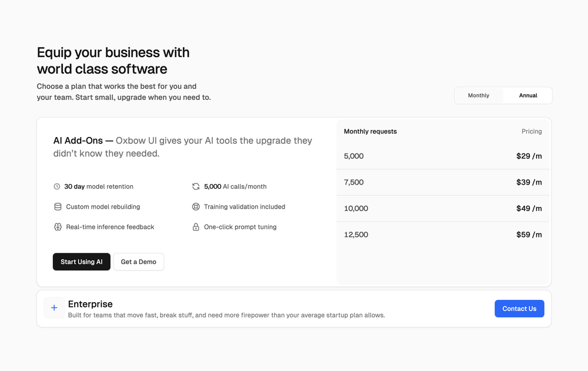Click the $59 /m price
The image size is (588, 371).
coord(529,235)
